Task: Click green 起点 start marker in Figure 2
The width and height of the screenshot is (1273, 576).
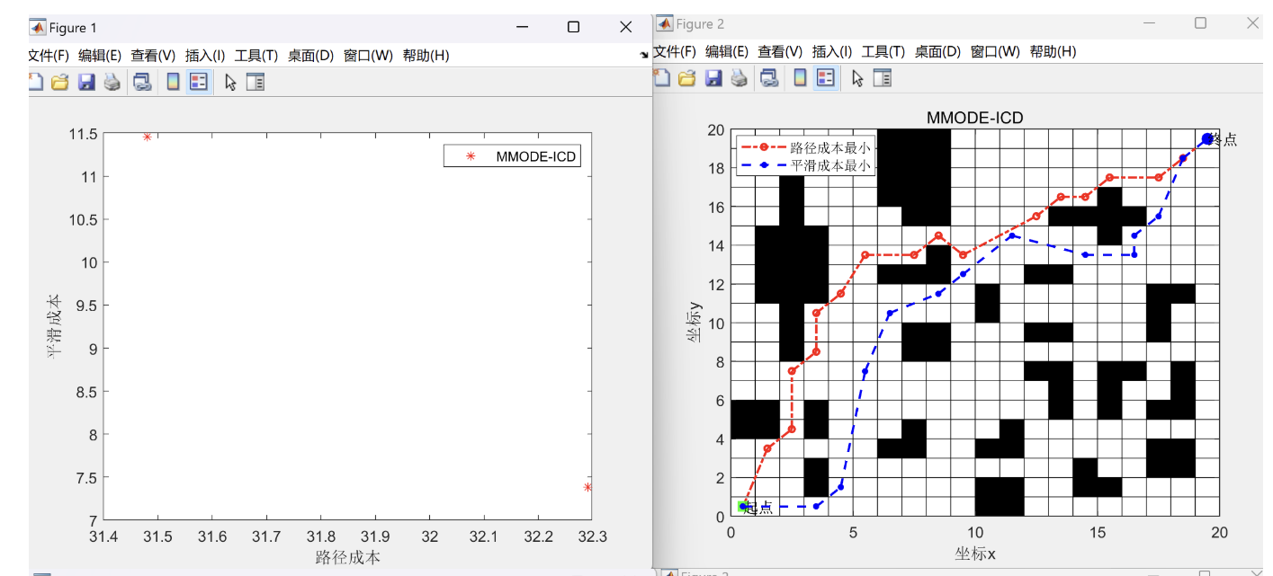Action: click(x=743, y=507)
